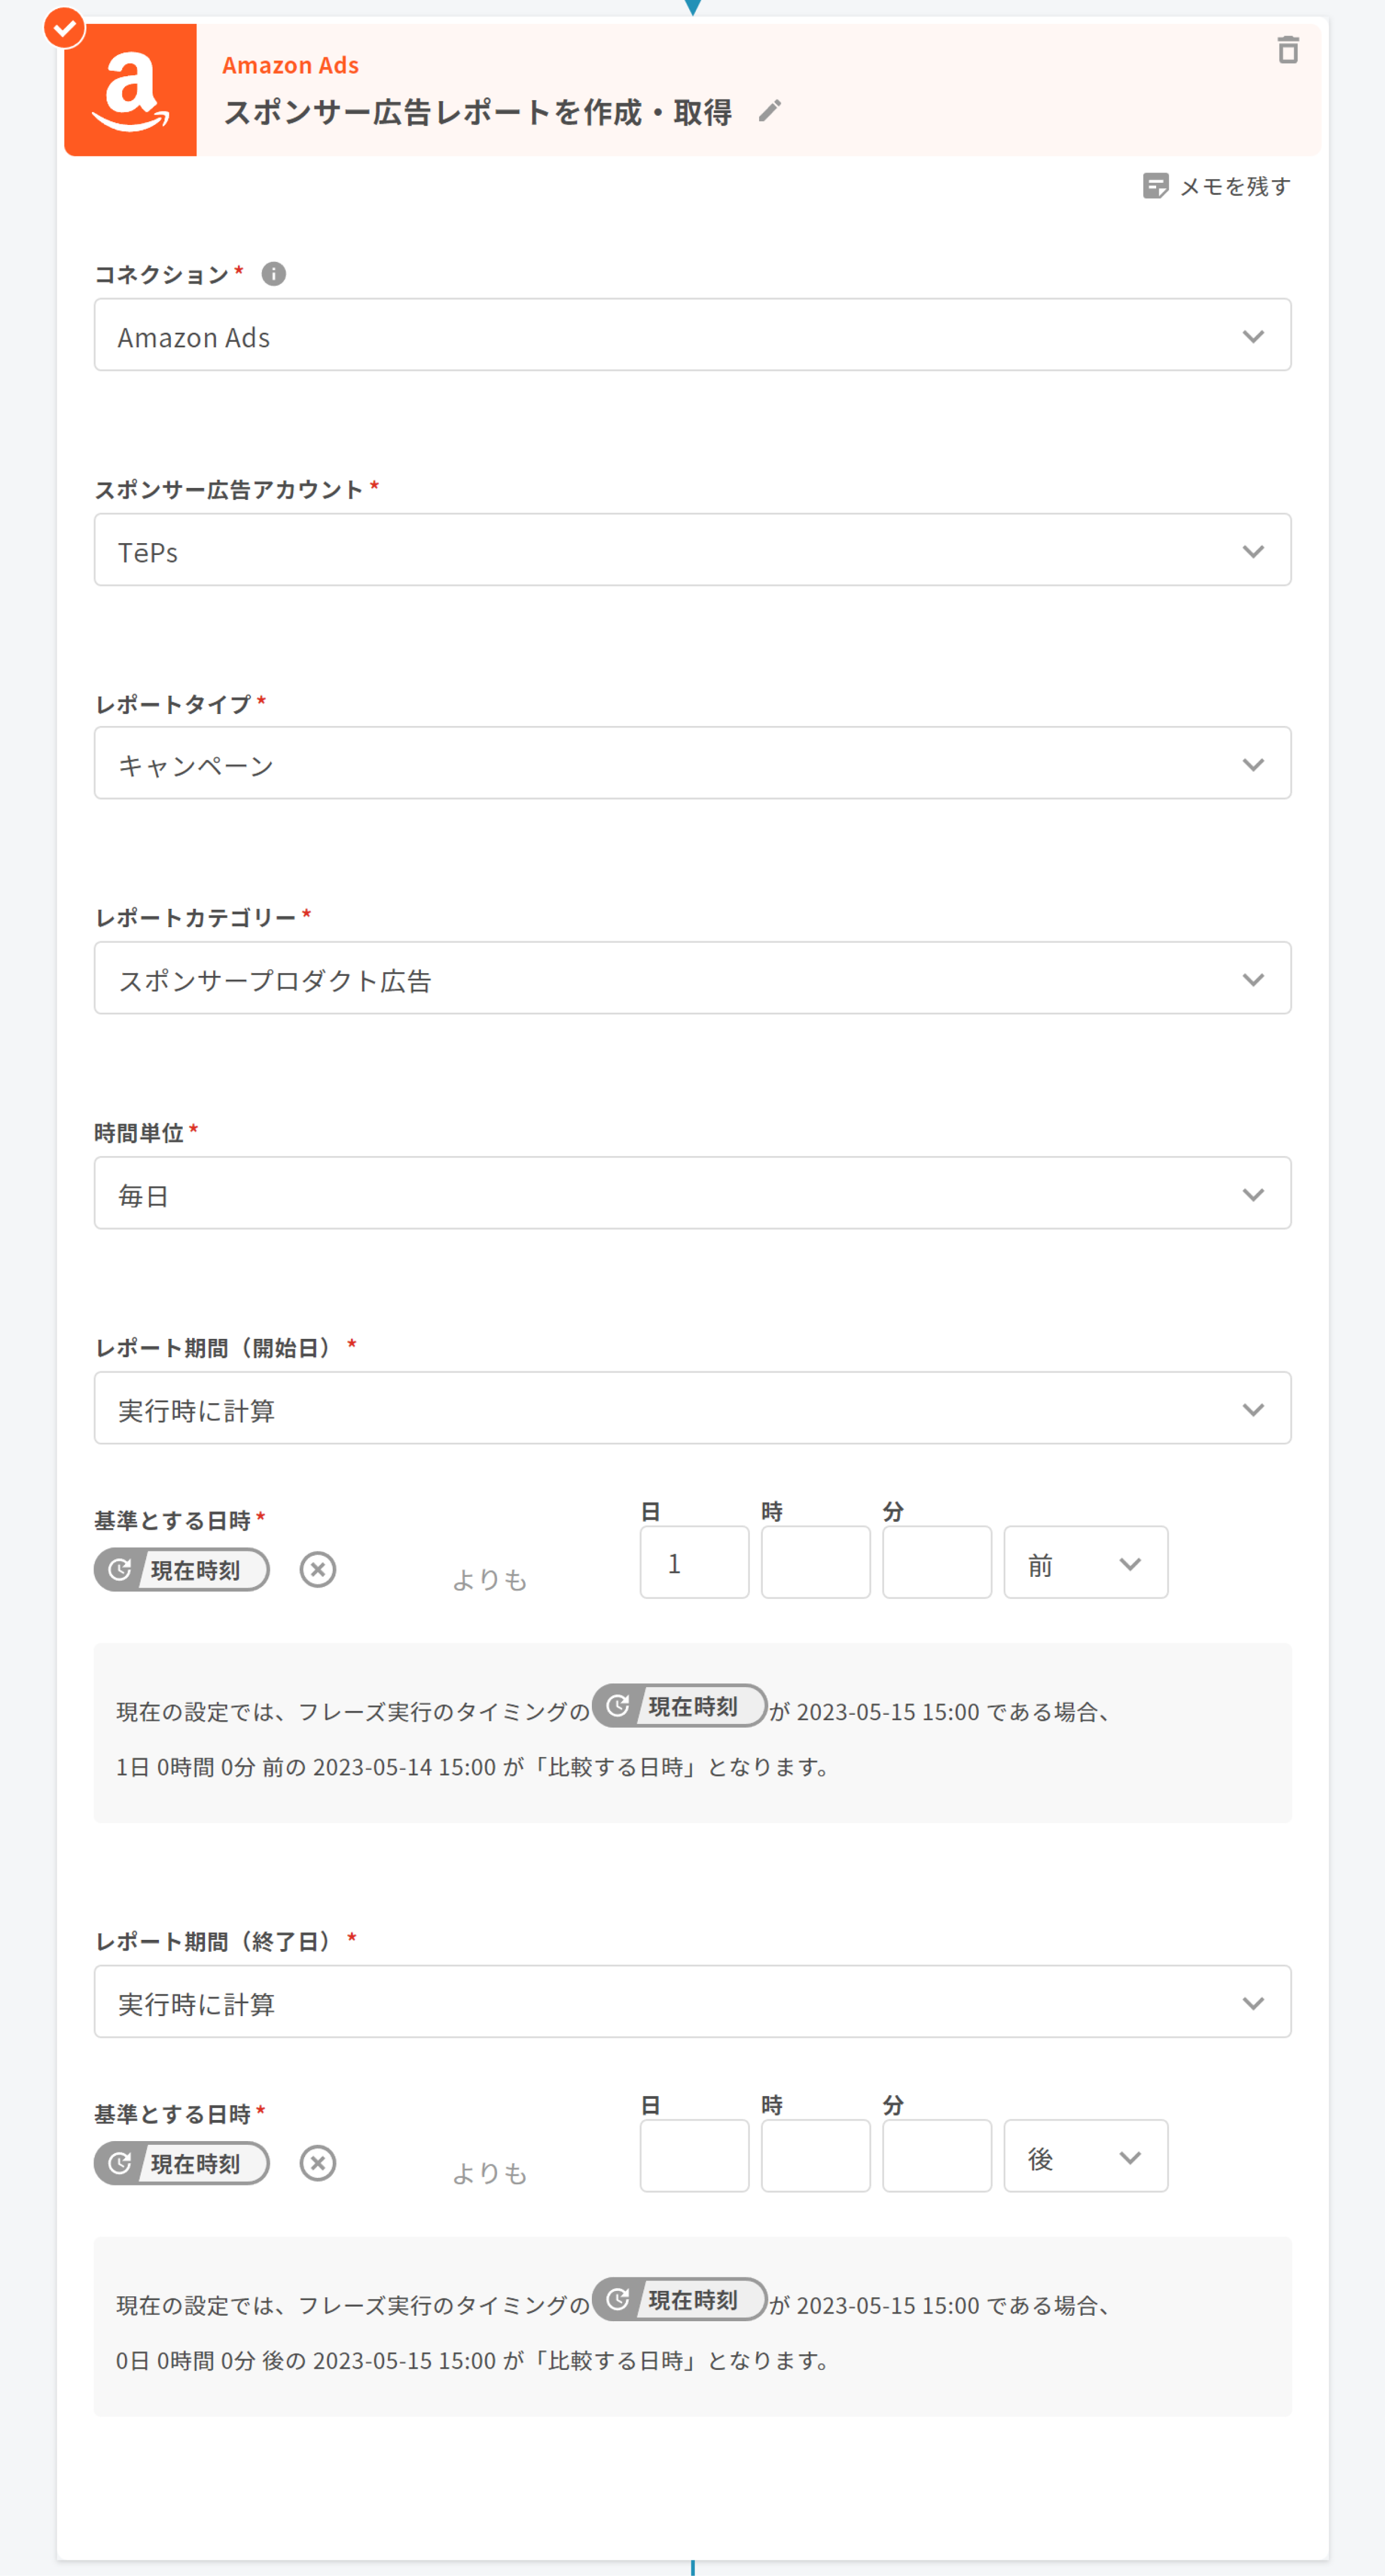This screenshot has height=2576, width=1385.
Task: Click the メモを残す link
Action: click(1234, 186)
